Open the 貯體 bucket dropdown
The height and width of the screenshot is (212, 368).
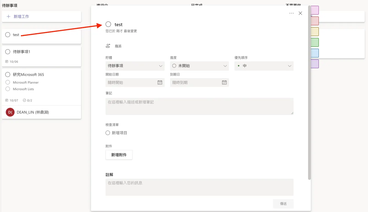click(x=135, y=66)
